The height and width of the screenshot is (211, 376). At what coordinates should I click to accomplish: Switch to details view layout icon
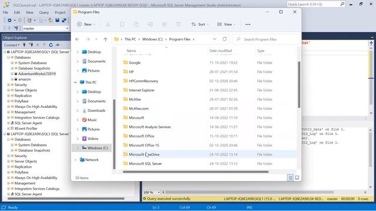tap(290, 178)
